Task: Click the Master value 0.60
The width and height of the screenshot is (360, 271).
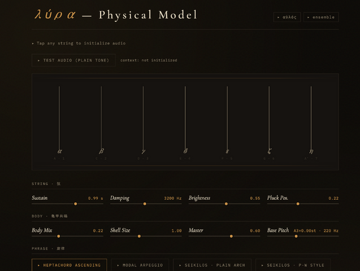Action: [x=255, y=231]
